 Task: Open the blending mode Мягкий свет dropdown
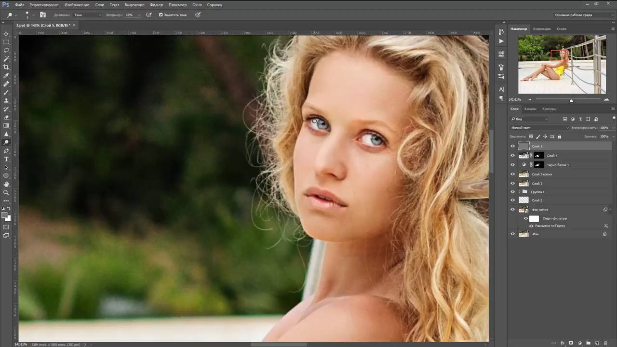(x=539, y=128)
